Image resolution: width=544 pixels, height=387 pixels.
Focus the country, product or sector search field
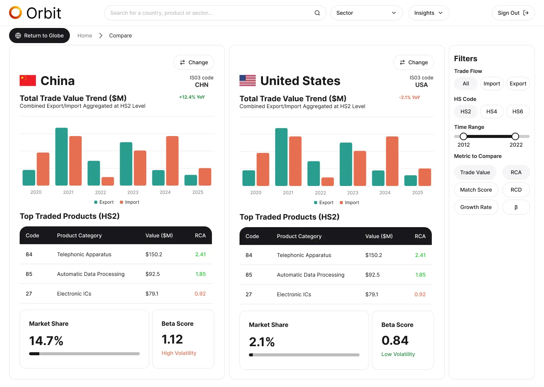(x=215, y=13)
